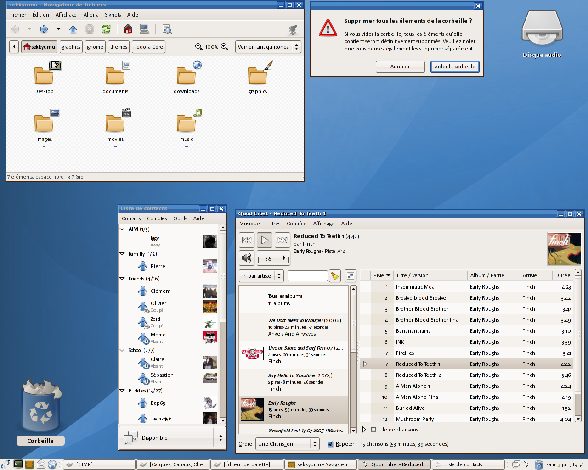Image resolution: width=588 pixels, height=470 pixels.
Task: Open the Outils menu in contact list
Action: click(x=180, y=218)
